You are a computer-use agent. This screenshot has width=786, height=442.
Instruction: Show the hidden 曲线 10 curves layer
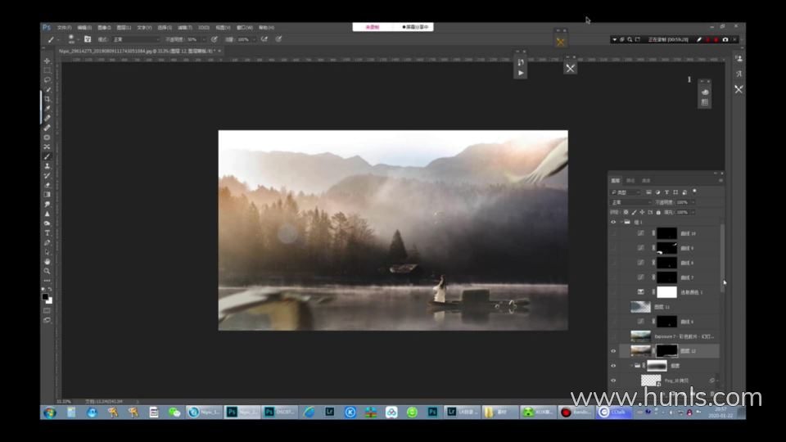[613, 233]
